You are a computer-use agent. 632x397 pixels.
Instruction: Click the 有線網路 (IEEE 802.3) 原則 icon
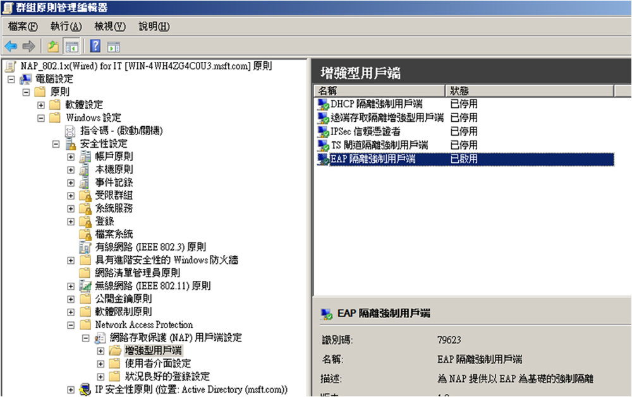[85, 247]
